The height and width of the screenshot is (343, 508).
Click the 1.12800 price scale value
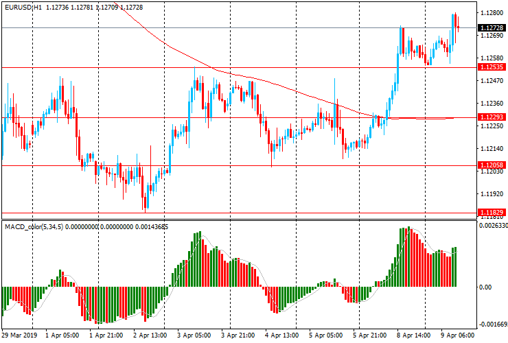(492, 13)
